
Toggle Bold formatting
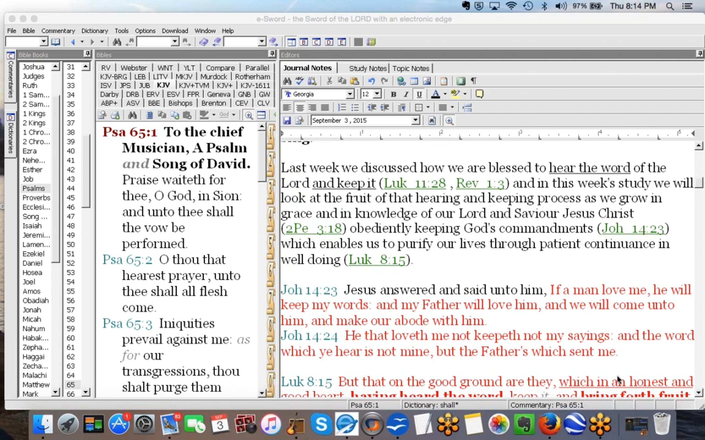pos(393,94)
